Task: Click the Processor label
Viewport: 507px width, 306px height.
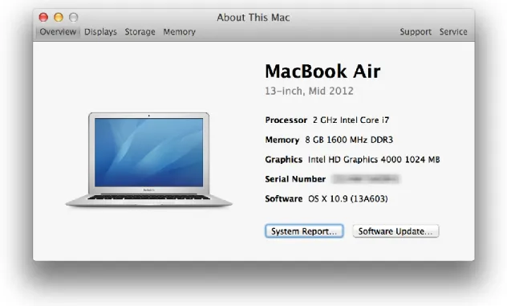Action: 286,120
